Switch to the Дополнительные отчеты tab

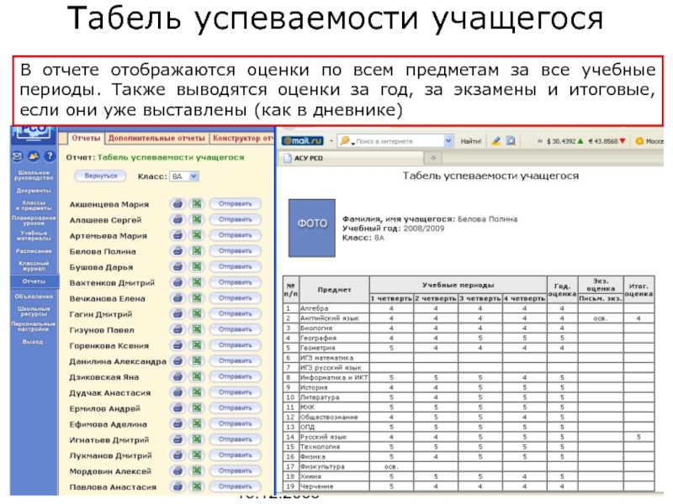point(156,138)
